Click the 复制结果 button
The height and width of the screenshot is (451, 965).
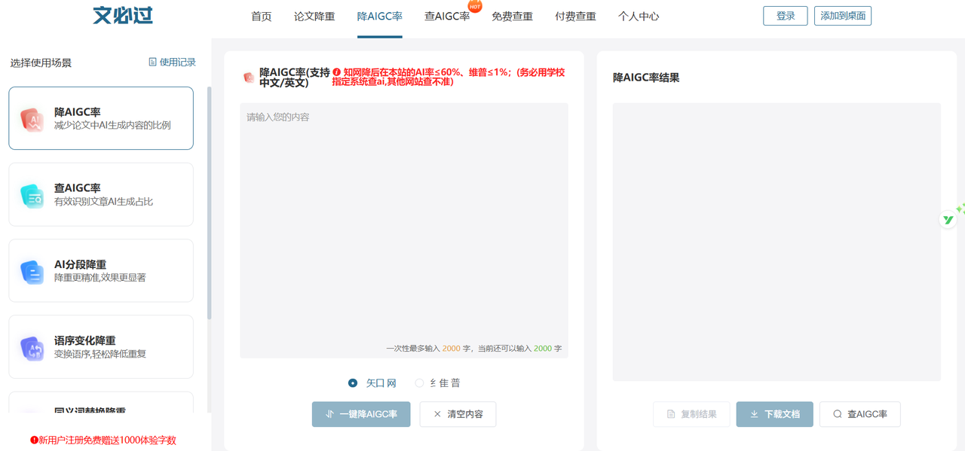pyautogui.click(x=691, y=414)
